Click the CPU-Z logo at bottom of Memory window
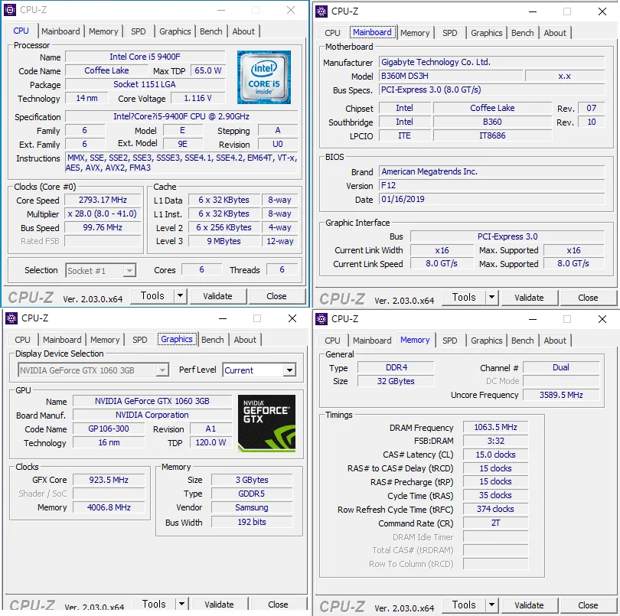620x616 pixels. [x=342, y=605]
